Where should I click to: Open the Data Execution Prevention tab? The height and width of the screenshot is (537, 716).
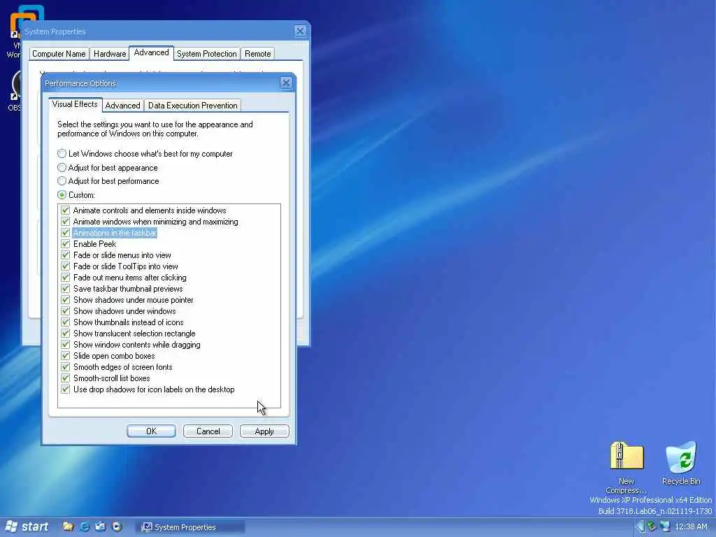pos(193,106)
